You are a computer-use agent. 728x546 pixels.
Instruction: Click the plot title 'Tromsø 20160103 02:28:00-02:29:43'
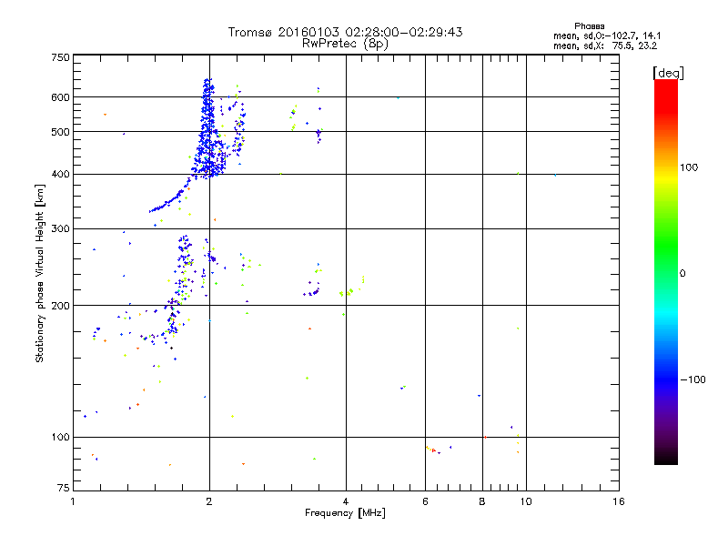[345, 32]
